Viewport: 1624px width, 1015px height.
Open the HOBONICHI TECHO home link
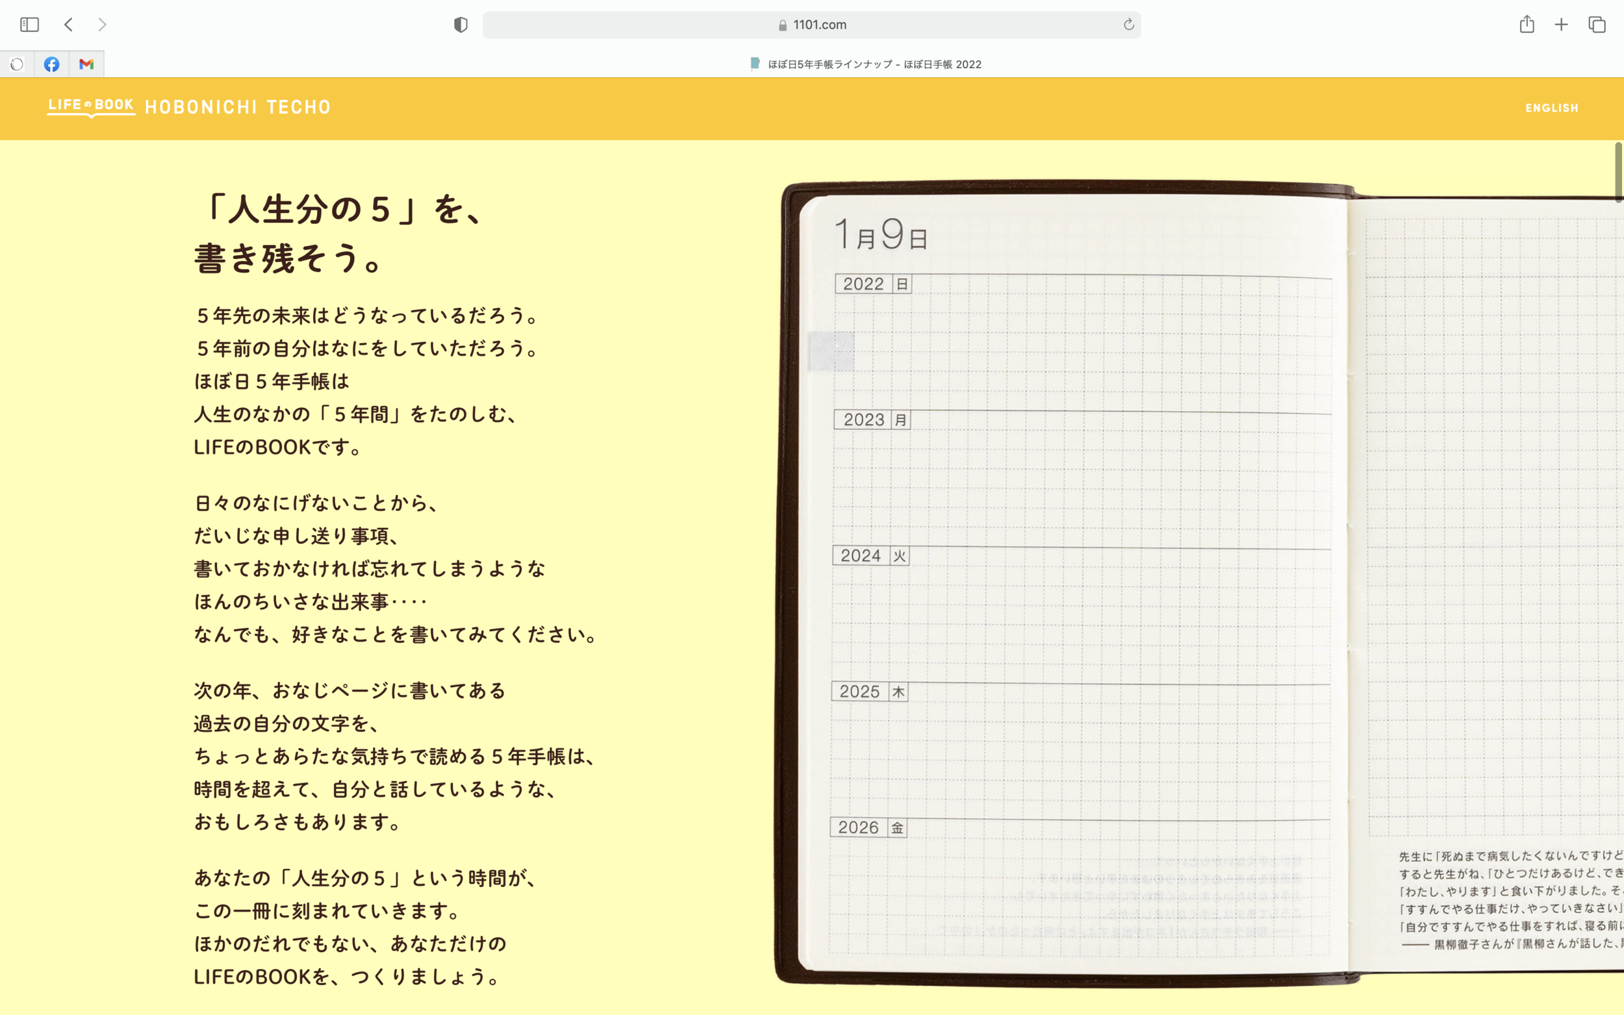click(238, 107)
